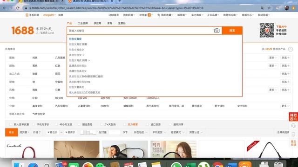Bookmark this page with the star icon
Screen dimensions: 298x167
coord(269,8)
